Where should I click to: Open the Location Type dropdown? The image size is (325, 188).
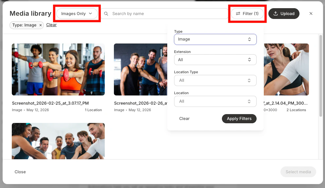[215, 80]
